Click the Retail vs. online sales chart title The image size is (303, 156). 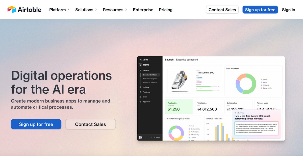[x=214, y=119]
